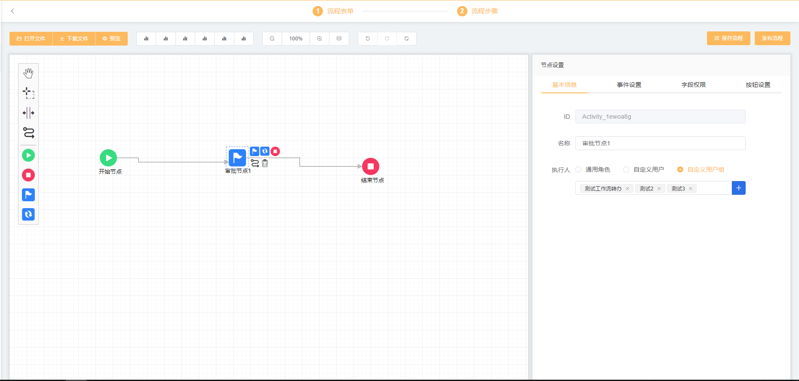Go back with the left chevron

(12, 11)
